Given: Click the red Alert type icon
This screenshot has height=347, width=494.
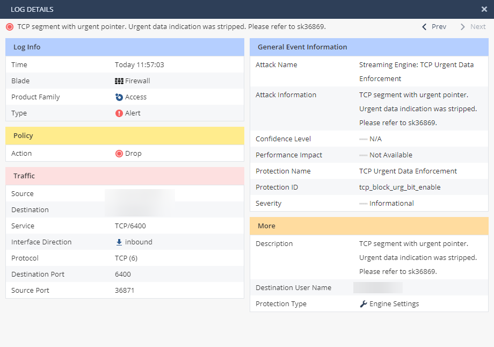Looking at the screenshot, I should [119, 113].
